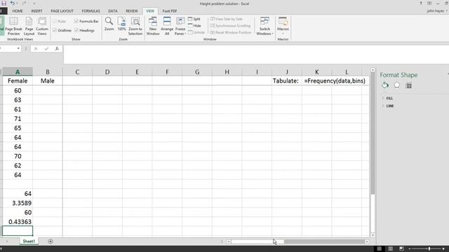Open the INSERT ribbon tab
The width and height of the screenshot is (449, 252).
pos(36,11)
